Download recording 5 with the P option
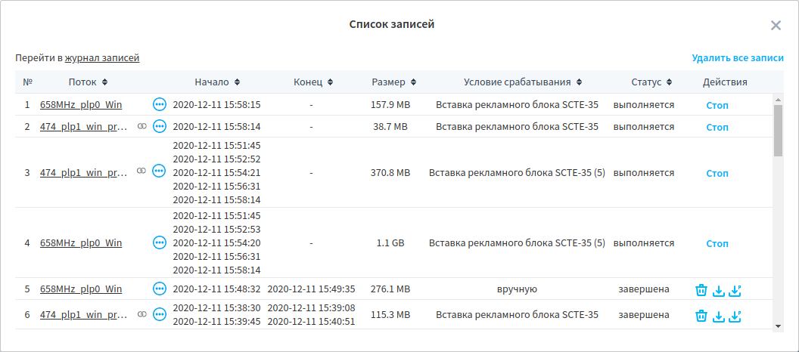Viewport: 799px width, 352px height. pos(735,290)
